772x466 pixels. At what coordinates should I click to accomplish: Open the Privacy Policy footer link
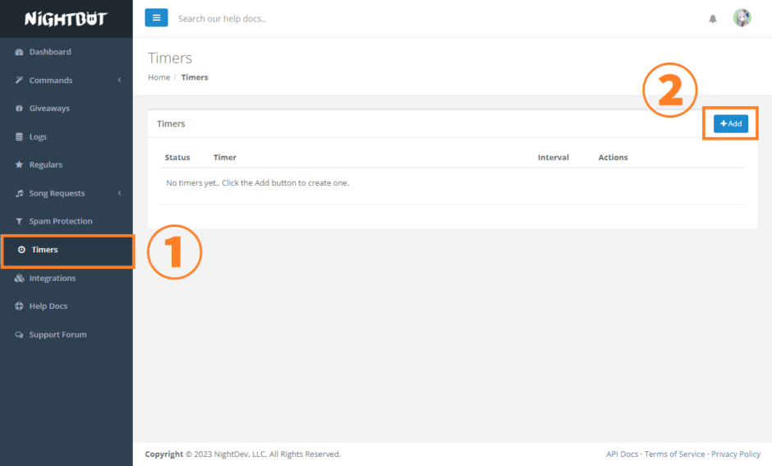(x=735, y=454)
